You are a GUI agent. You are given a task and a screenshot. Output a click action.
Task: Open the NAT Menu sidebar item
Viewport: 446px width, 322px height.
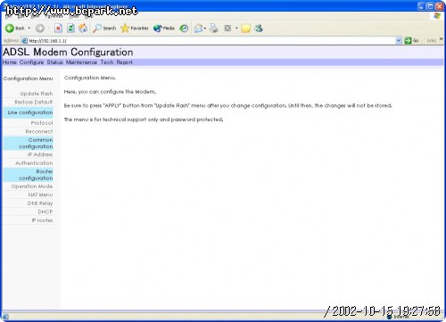40,194
